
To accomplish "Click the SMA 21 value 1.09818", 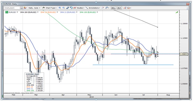I will (x=39, y=89).
